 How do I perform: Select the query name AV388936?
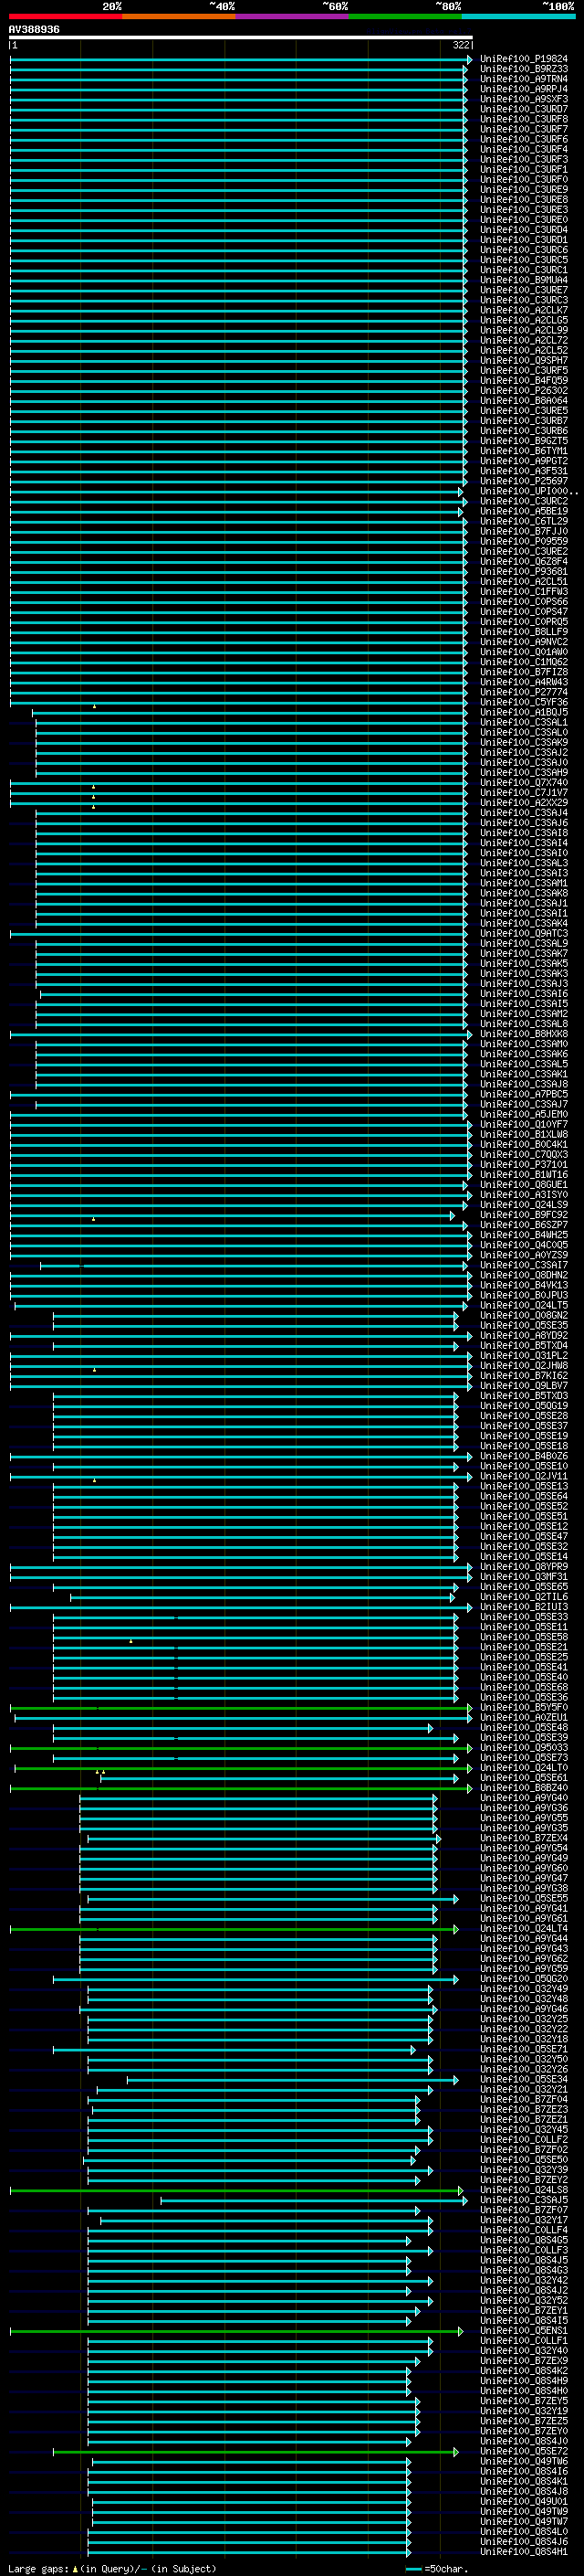pos(34,30)
